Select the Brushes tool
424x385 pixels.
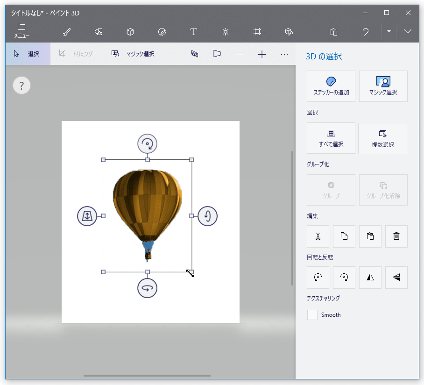point(67,32)
